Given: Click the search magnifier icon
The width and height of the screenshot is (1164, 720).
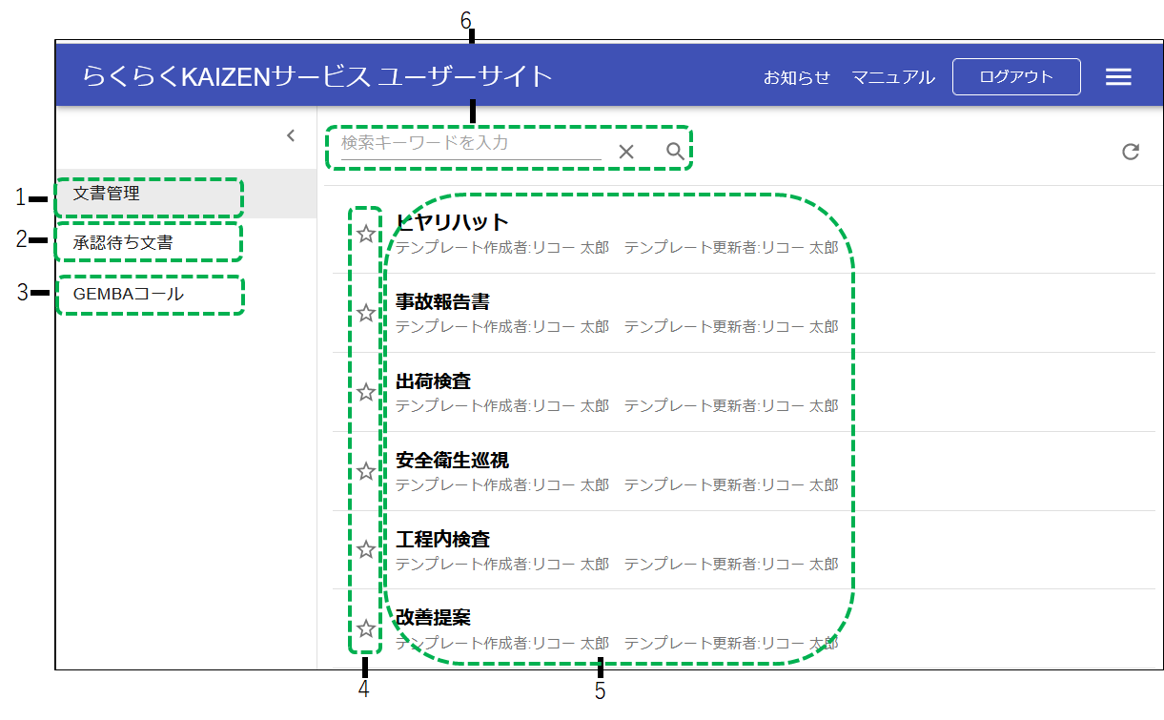Looking at the screenshot, I should [674, 151].
